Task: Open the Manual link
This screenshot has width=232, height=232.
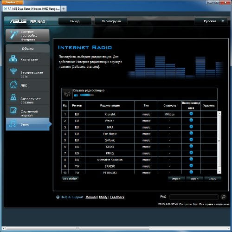Action: click(91, 197)
